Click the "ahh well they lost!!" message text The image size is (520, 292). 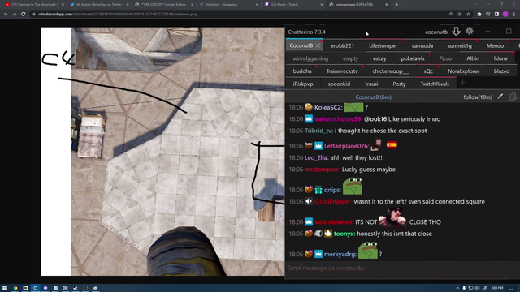[356, 158]
